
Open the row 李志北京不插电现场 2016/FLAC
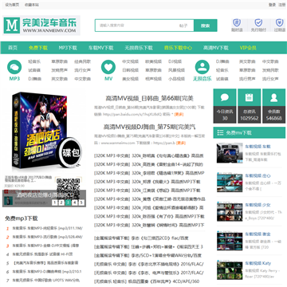point(149,264)
